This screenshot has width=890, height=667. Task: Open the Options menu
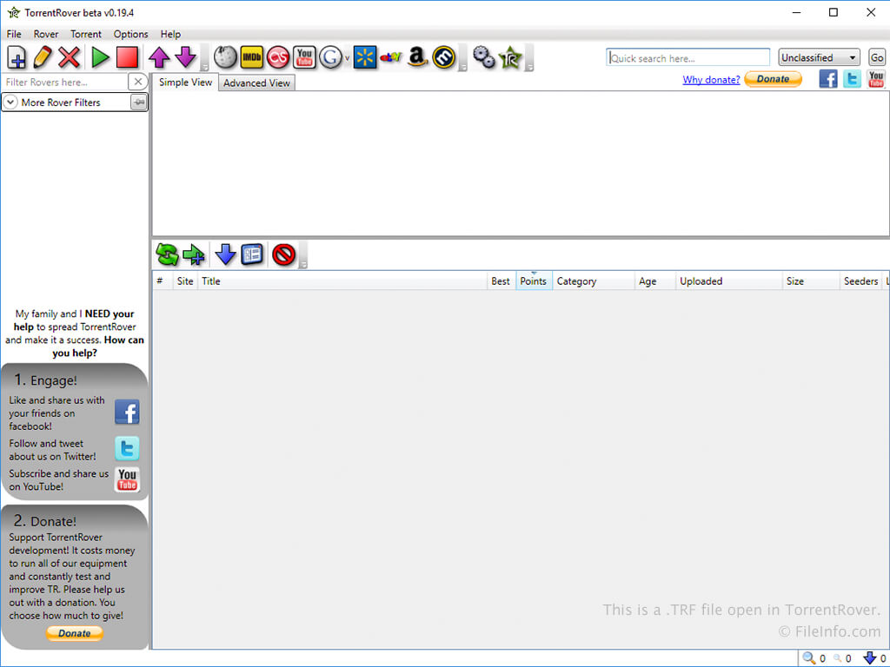[x=130, y=34]
